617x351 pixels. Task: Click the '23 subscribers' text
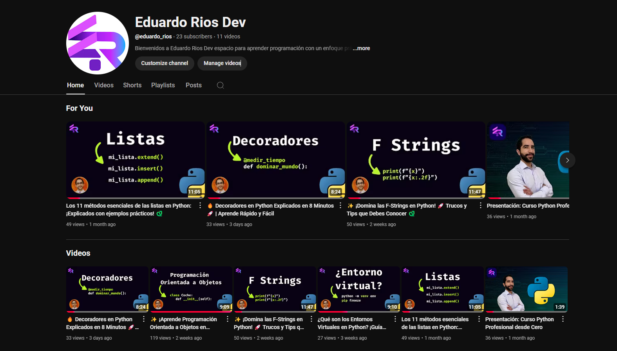coord(194,36)
